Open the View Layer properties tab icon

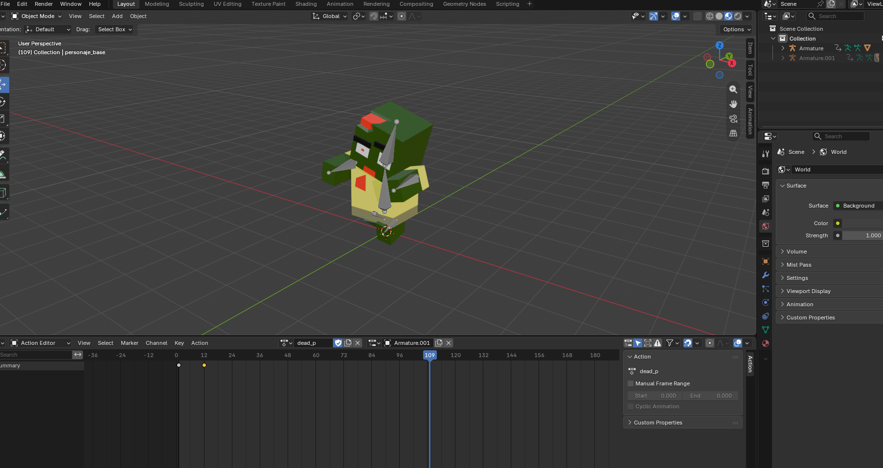coord(766,199)
